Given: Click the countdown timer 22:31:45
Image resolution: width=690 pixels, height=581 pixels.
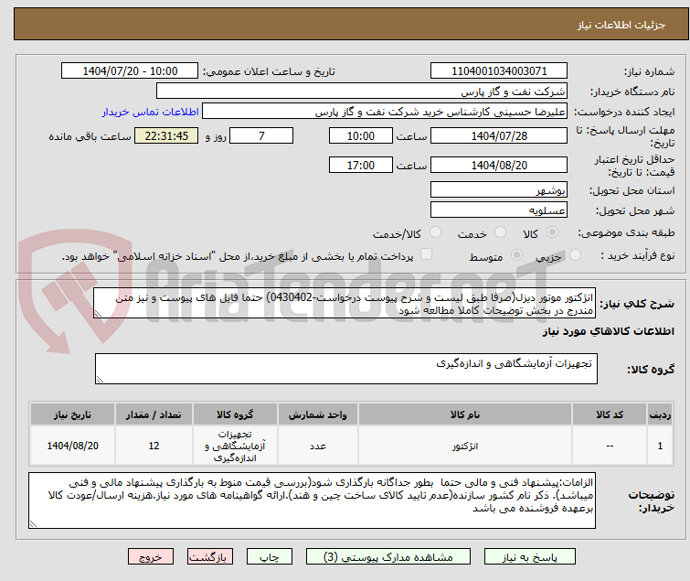Looking at the screenshot, I should (166, 135).
